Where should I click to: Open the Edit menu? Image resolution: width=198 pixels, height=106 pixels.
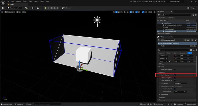click(13, 1)
